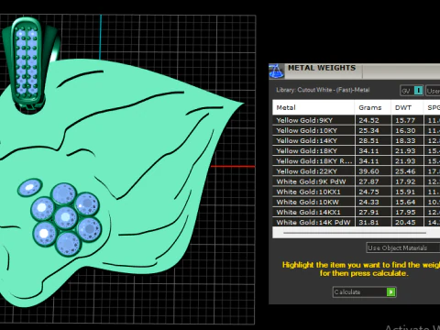Select the Yellow Gold:10KY row

(357, 130)
